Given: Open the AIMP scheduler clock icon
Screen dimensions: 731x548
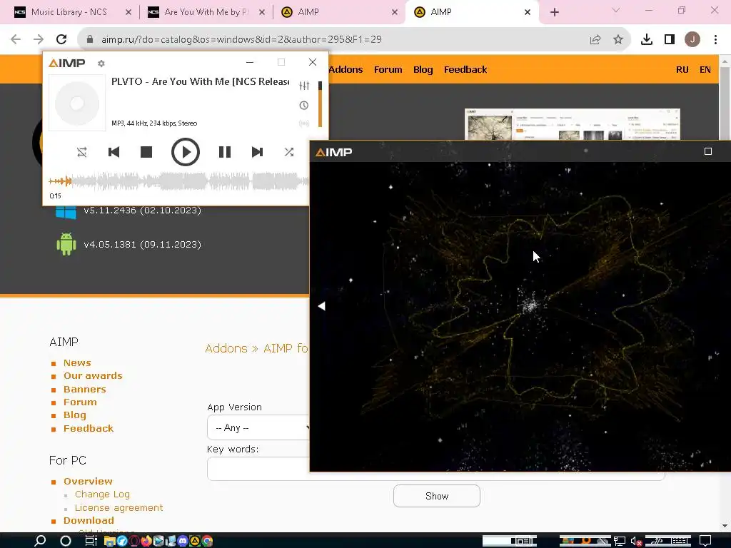Looking at the screenshot, I should tap(304, 106).
